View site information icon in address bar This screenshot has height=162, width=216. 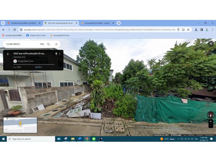21,30
